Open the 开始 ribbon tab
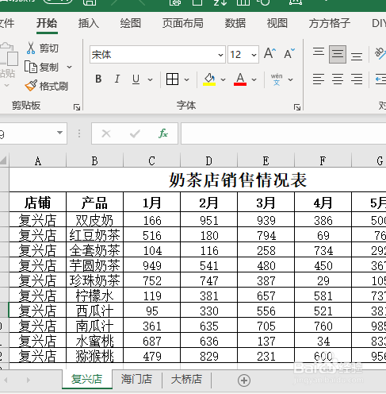 (x=47, y=23)
